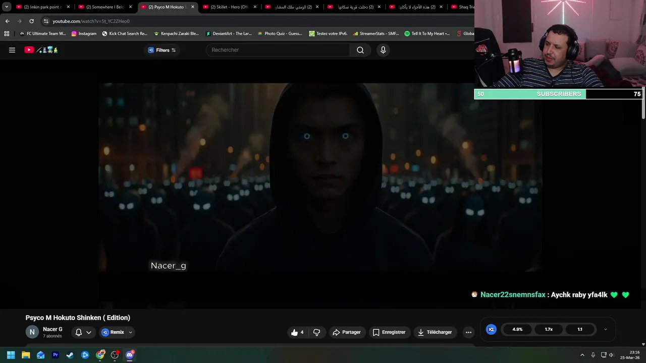Click the notification bell icon
Viewport: 646px width, 363px height.
tap(78, 332)
